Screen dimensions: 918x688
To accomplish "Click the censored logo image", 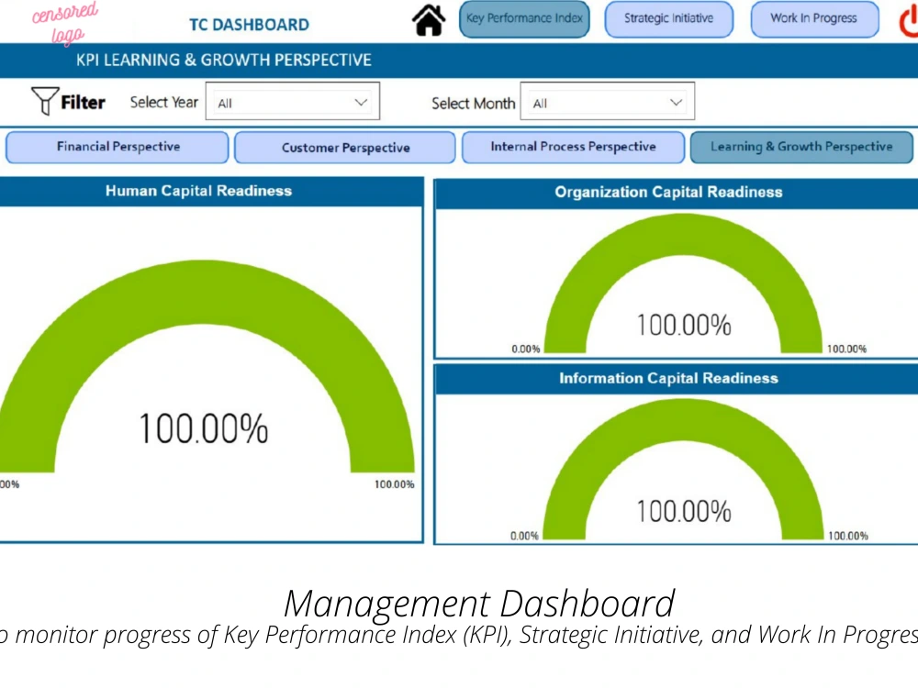I will [x=64, y=24].
